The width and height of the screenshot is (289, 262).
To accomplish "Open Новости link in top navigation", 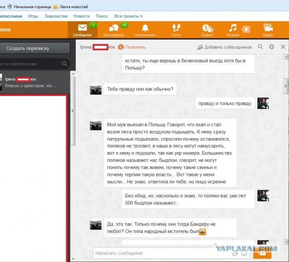I will [x=82, y=16].
